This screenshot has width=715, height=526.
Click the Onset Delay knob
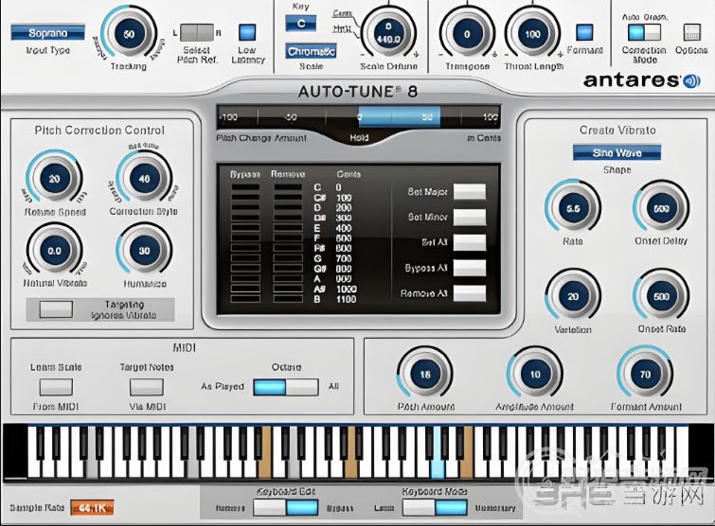(661, 208)
